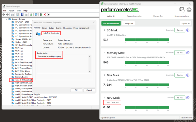Click the disable device down-arrow icon
The width and height of the screenshot is (196, 122).
48,15
